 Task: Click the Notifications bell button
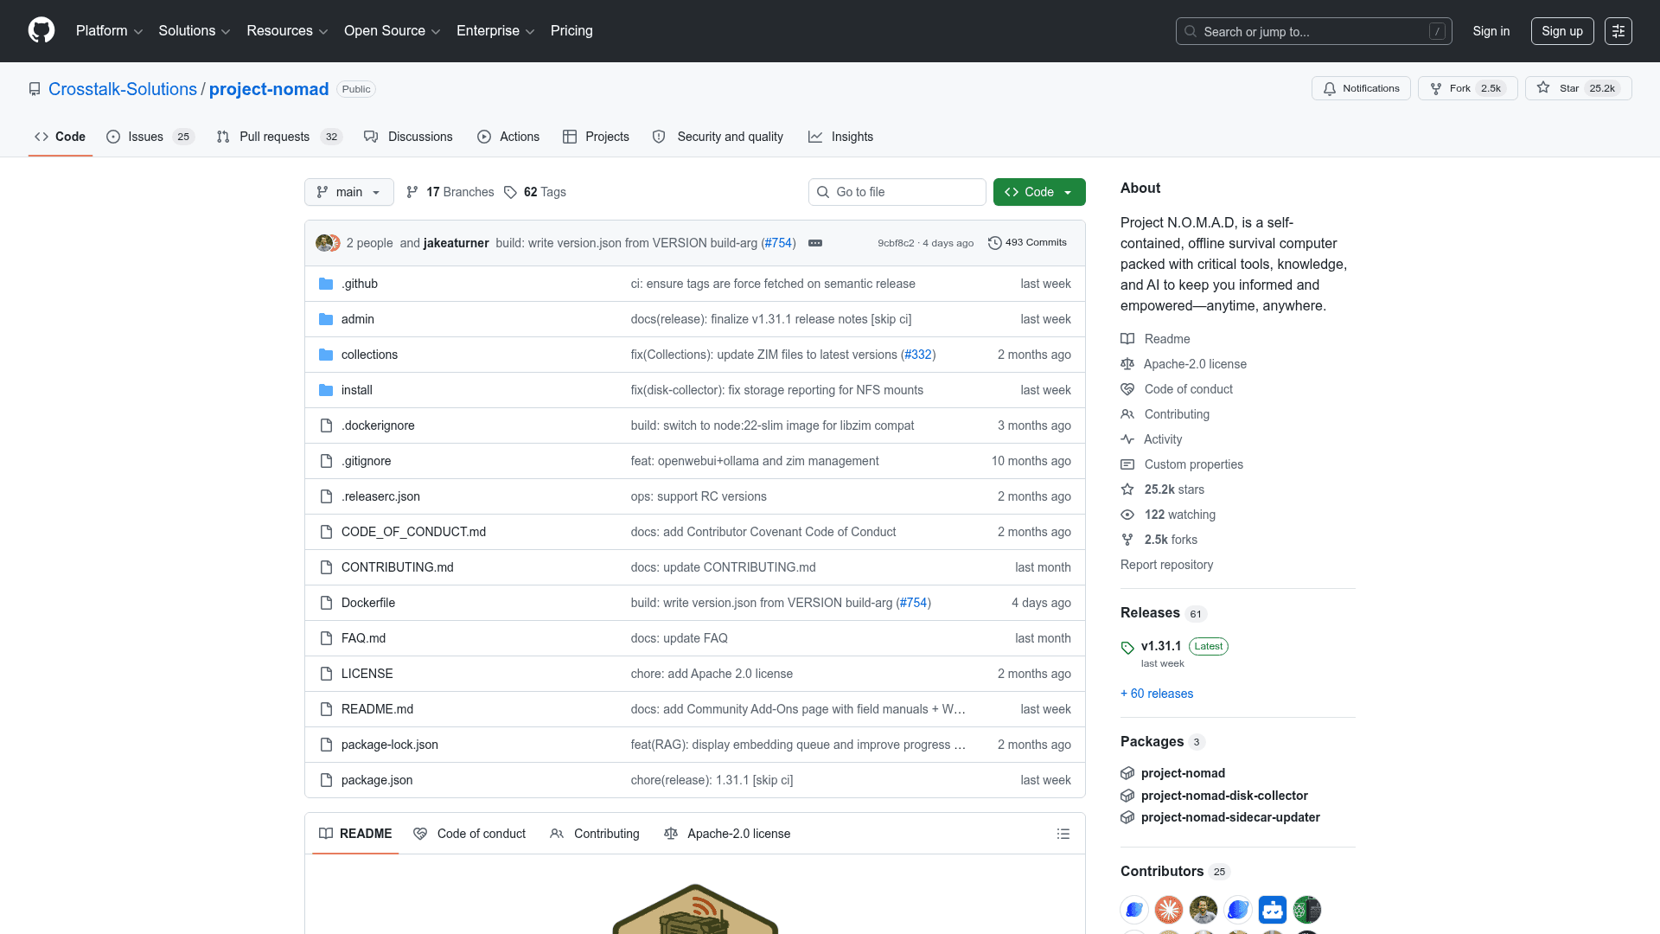(x=1361, y=88)
